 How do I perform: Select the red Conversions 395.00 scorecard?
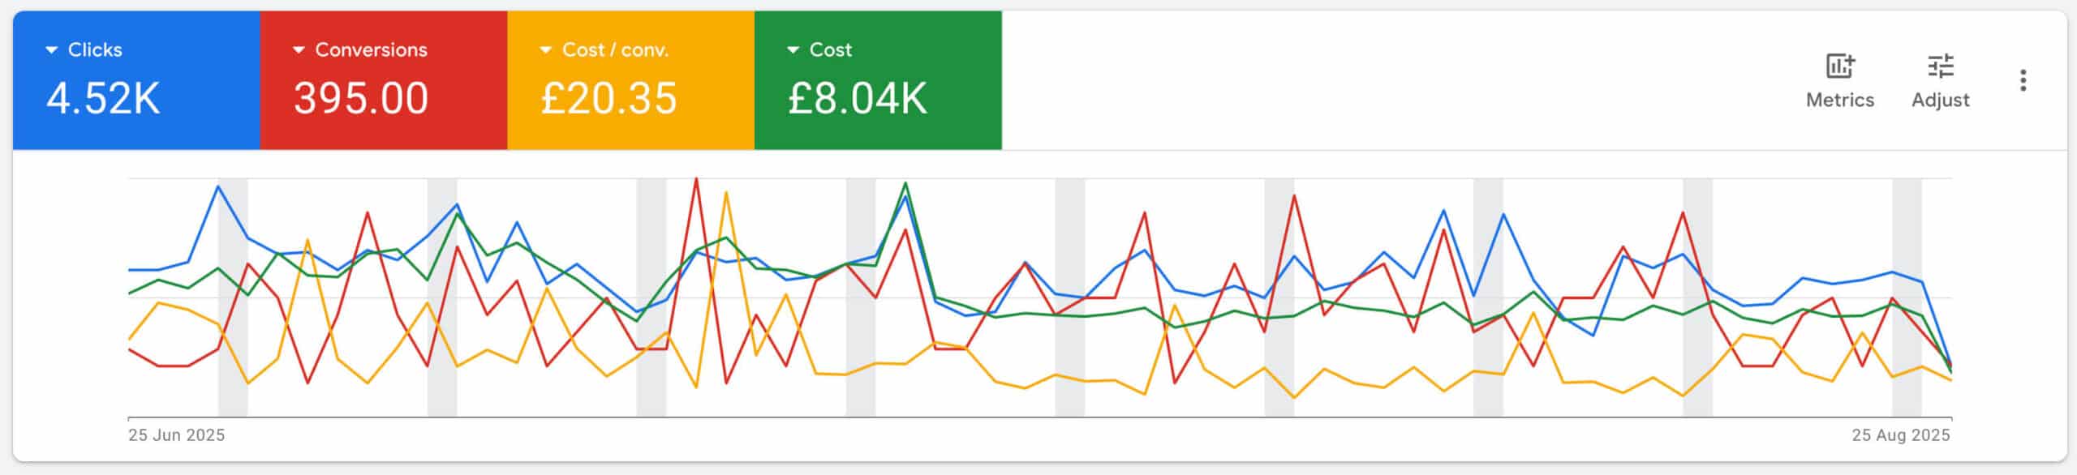(384, 80)
